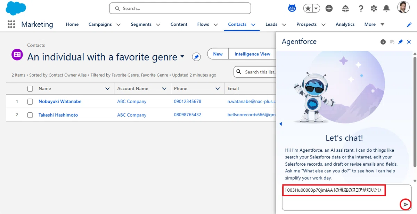Open the Flows tab
The height and width of the screenshot is (214, 417).
[203, 24]
